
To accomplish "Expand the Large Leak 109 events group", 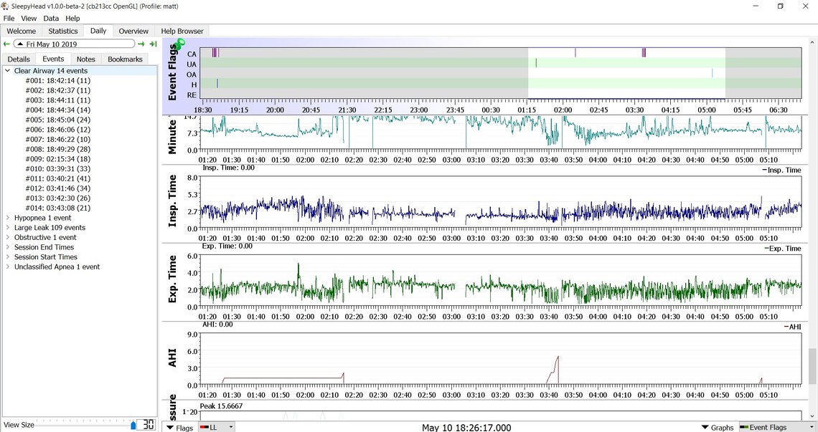I will click(x=7, y=228).
